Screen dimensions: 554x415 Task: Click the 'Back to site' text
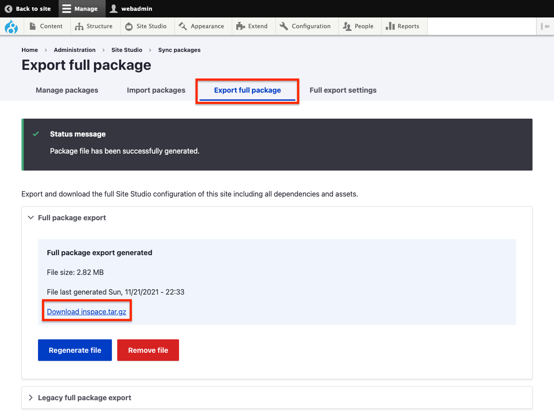33,9
